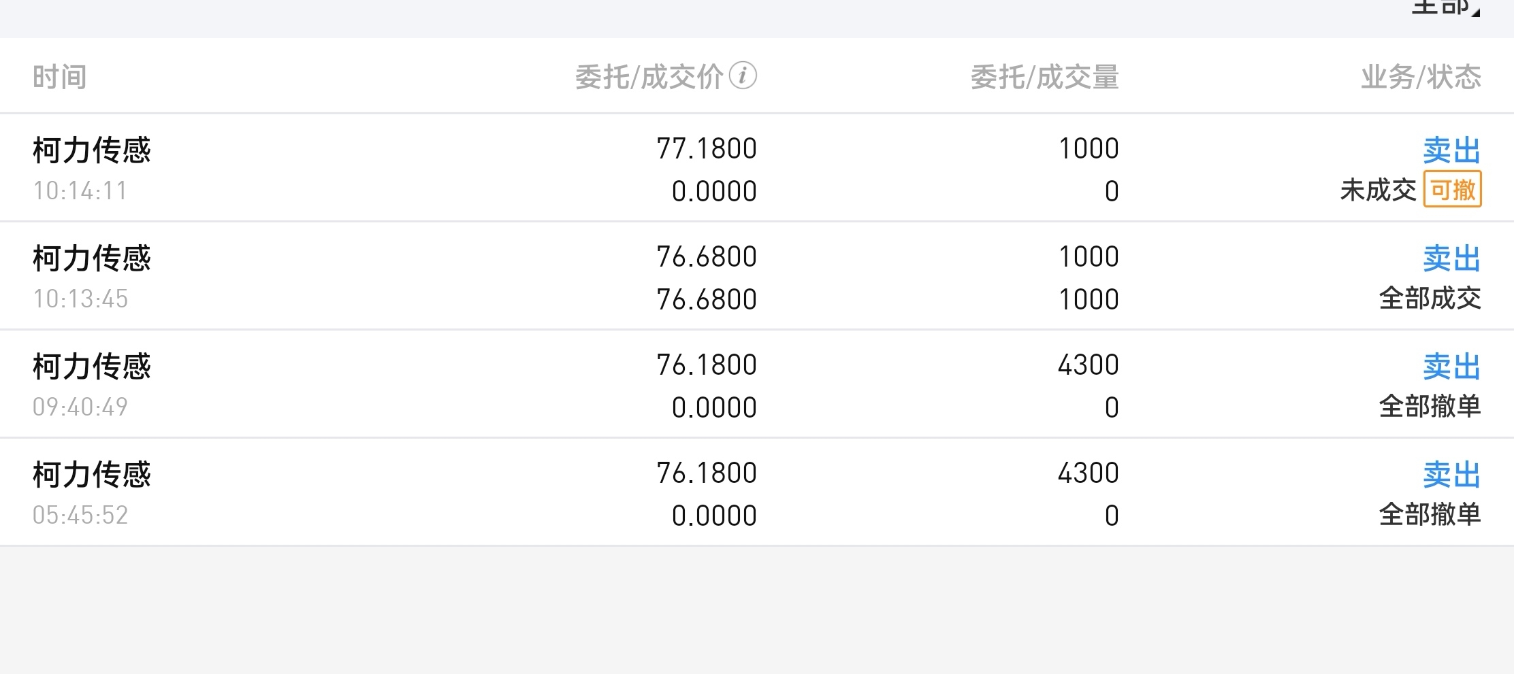This screenshot has height=674, width=1514.
Task: Open the 05:45:52 柯力传感 order row
Action: (x=757, y=492)
